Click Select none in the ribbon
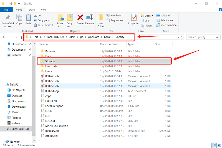 [x=165, y=20]
